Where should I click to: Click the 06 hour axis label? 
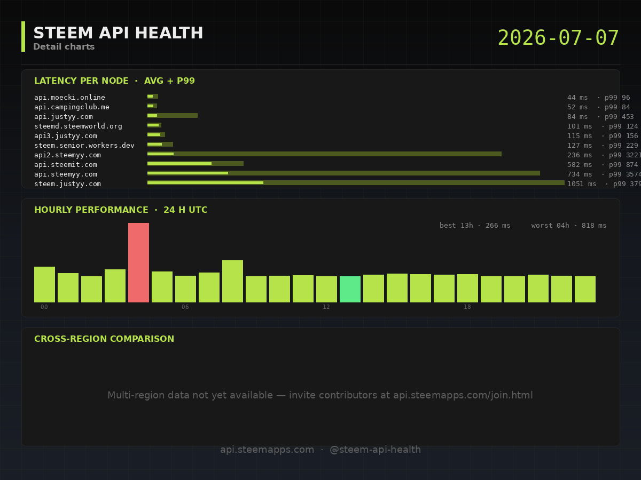[x=185, y=307]
